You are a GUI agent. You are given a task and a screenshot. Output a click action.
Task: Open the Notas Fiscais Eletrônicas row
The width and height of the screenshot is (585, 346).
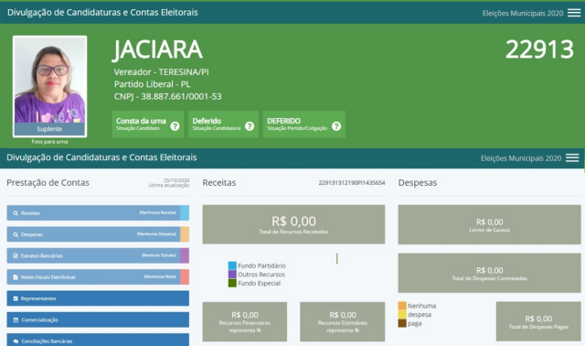(98, 276)
